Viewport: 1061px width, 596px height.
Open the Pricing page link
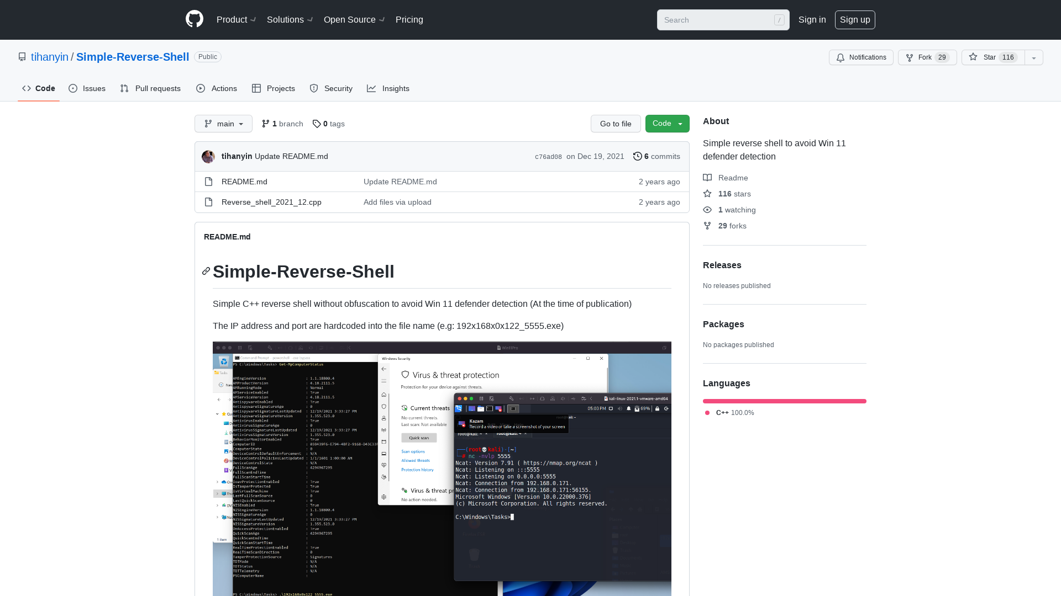(x=409, y=20)
